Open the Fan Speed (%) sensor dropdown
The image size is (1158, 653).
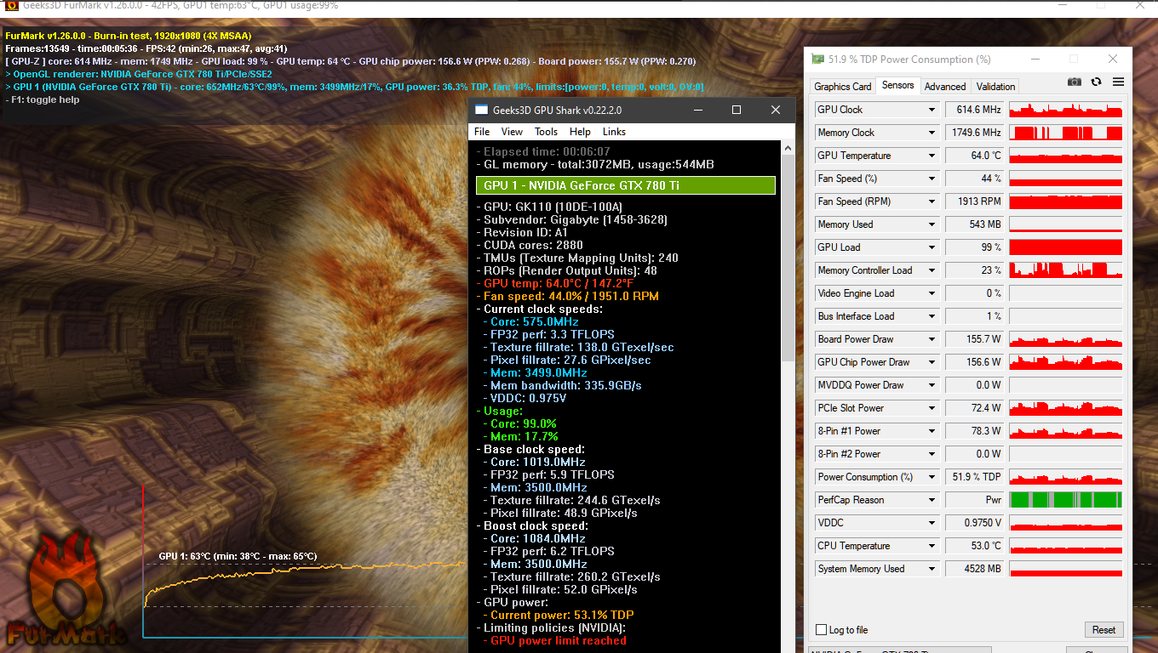click(x=932, y=179)
